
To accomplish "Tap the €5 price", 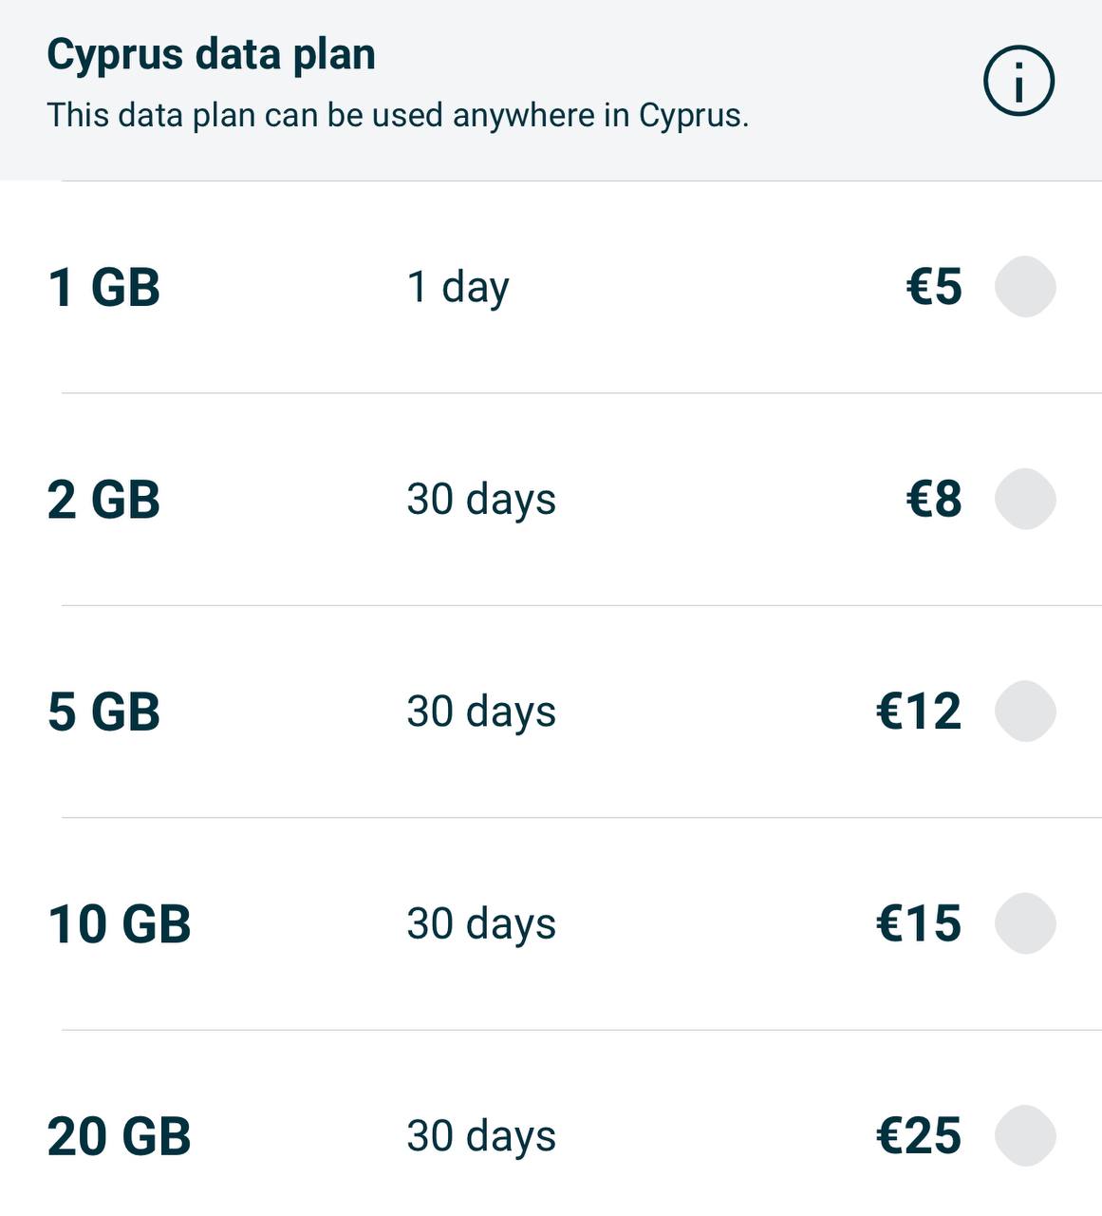I will pos(934,287).
